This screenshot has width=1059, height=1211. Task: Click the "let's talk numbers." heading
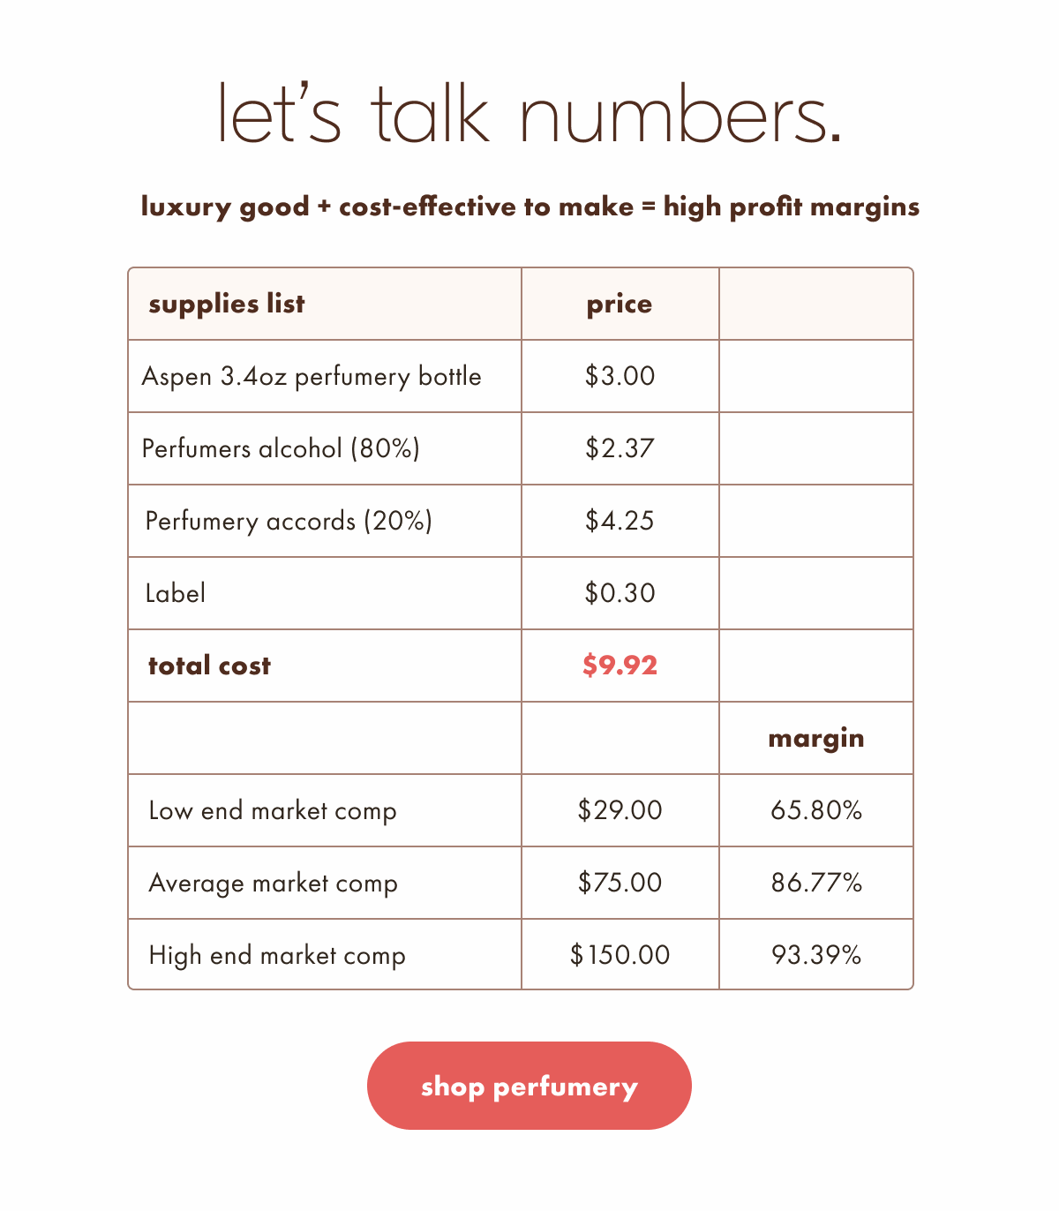coord(529,113)
